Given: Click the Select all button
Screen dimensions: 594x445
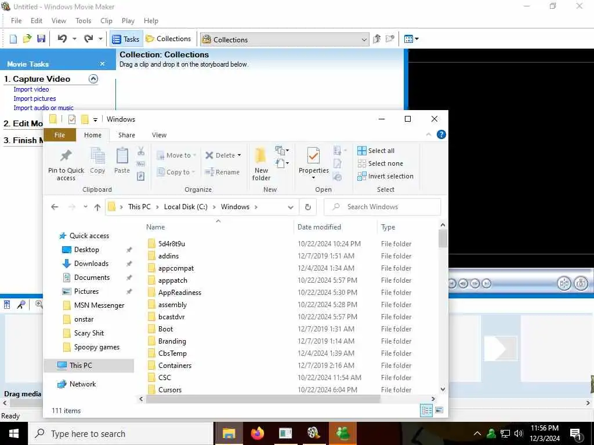Looking at the screenshot, I should coord(376,151).
